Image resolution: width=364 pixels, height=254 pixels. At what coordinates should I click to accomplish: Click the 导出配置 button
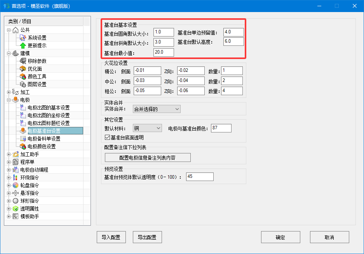(147, 237)
